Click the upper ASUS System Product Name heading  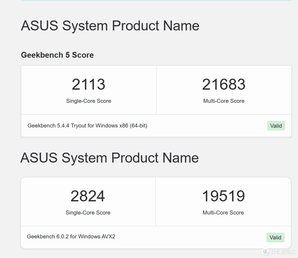pos(110,26)
